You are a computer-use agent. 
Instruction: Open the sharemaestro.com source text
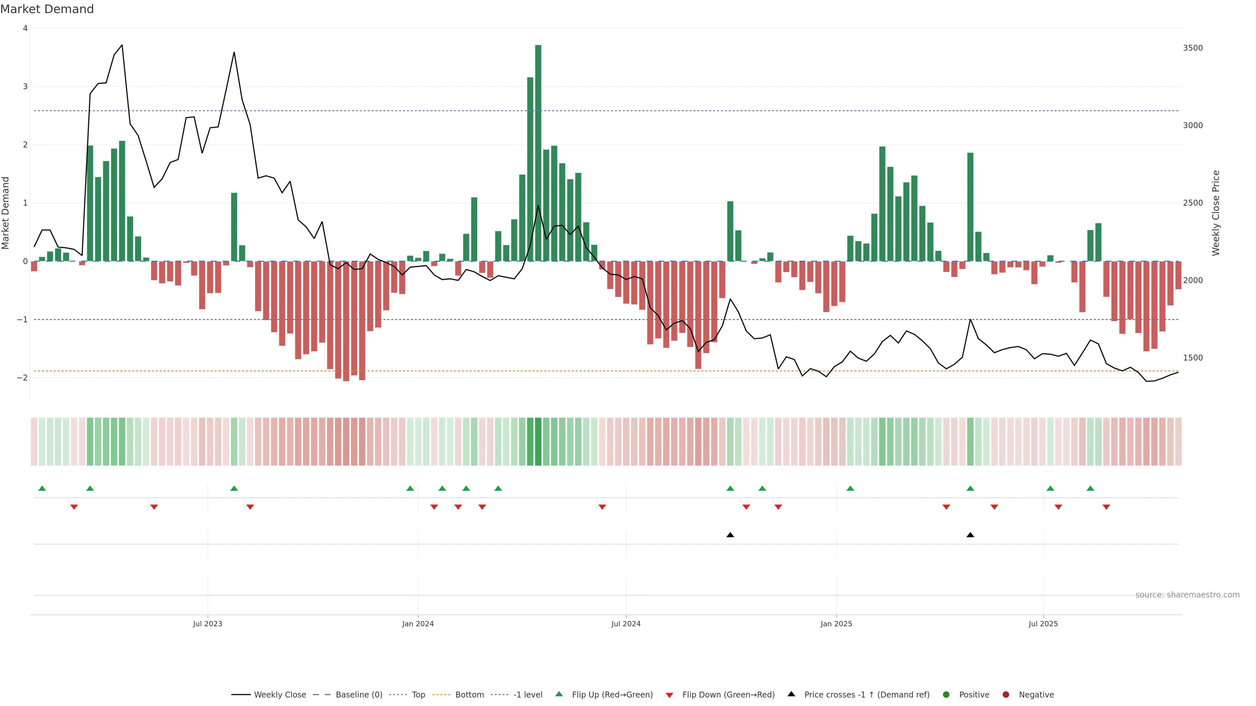click(x=1187, y=595)
